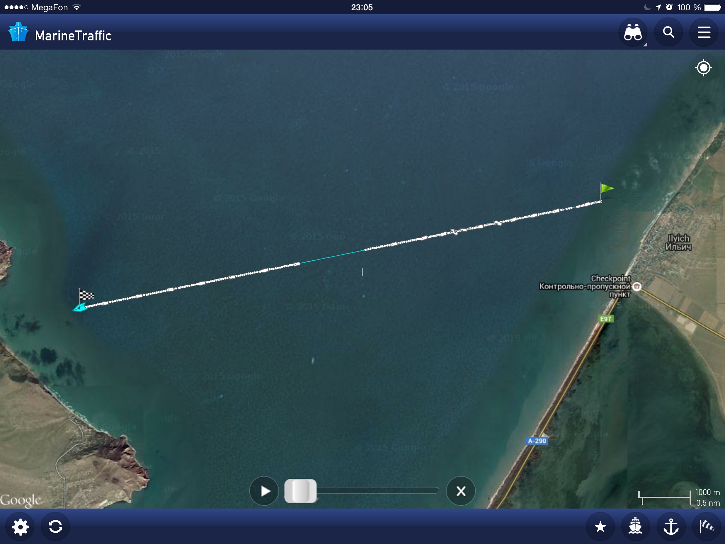Image resolution: width=725 pixels, height=544 pixels.
Task: Tap the search magnifier icon
Action: click(668, 33)
